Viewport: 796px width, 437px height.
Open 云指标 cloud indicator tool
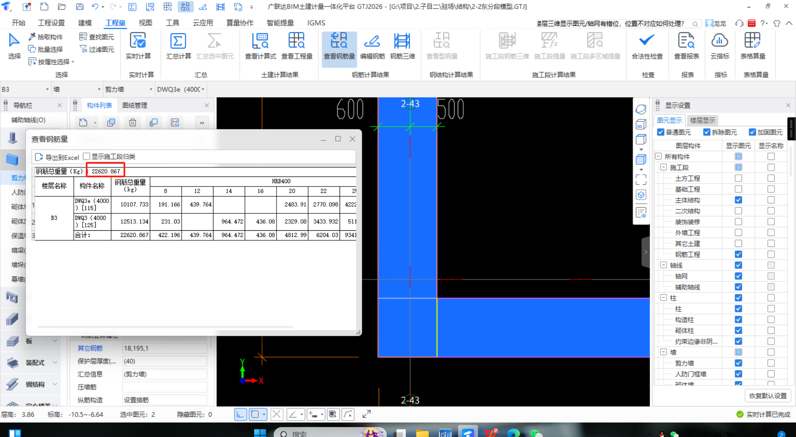tap(720, 46)
